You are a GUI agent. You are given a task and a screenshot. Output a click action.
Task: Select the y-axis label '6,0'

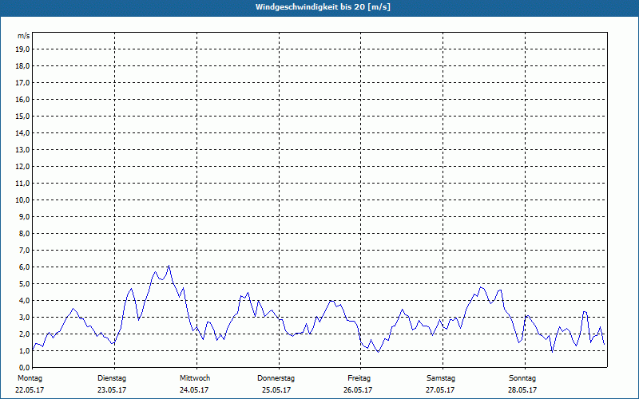click(x=25, y=267)
